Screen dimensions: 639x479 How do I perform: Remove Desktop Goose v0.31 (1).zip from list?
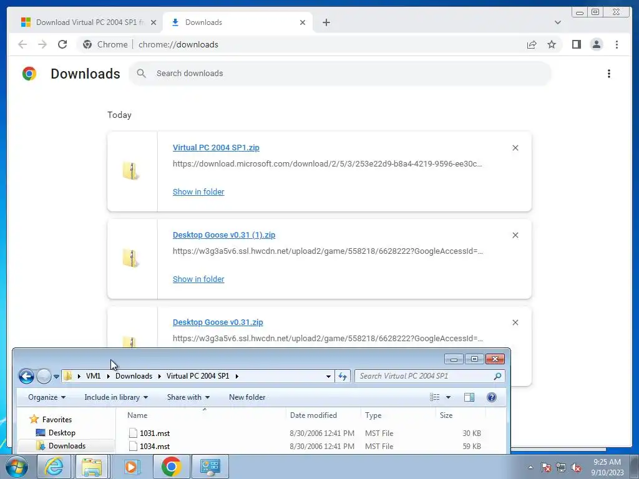(x=515, y=235)
